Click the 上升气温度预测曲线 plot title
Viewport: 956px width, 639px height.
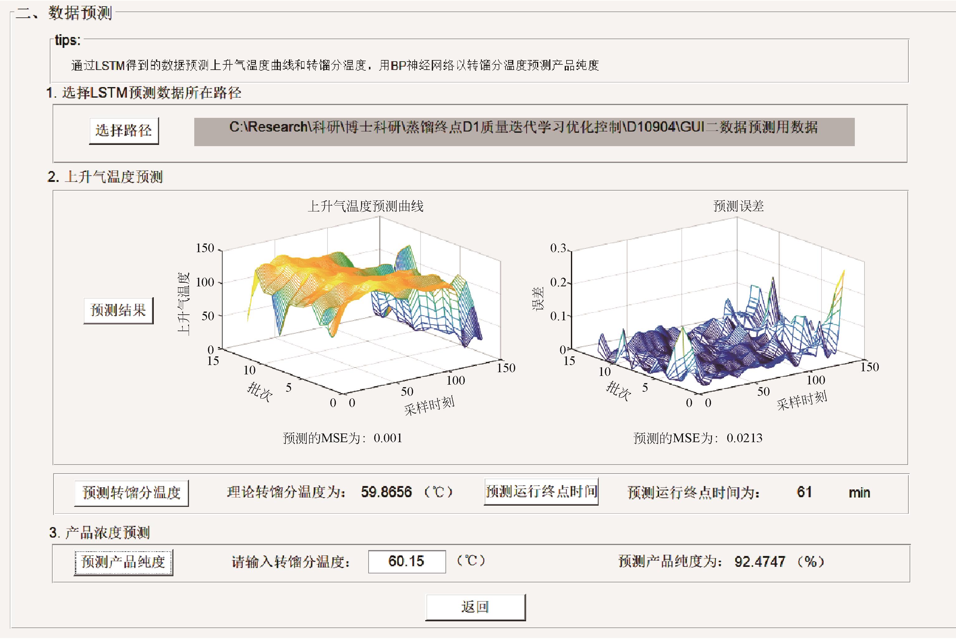point(365,206)
